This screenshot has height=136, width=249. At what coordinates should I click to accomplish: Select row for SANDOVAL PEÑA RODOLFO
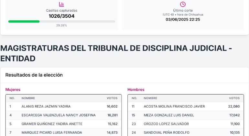186,132
